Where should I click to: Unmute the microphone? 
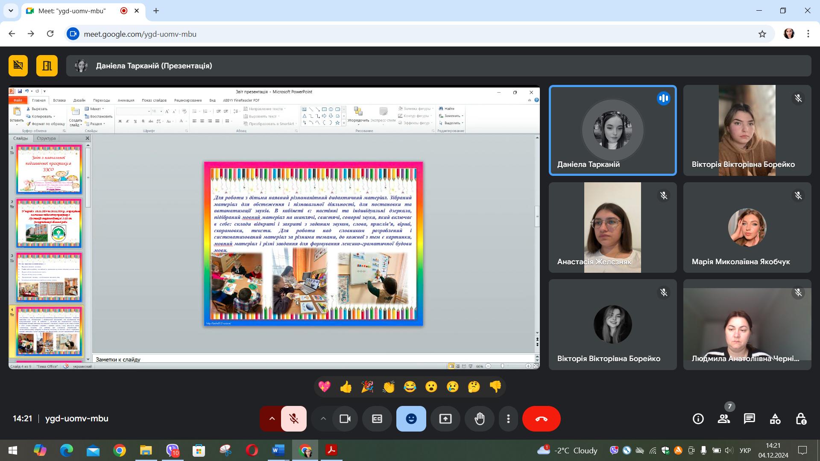click(x=294, y=419)
